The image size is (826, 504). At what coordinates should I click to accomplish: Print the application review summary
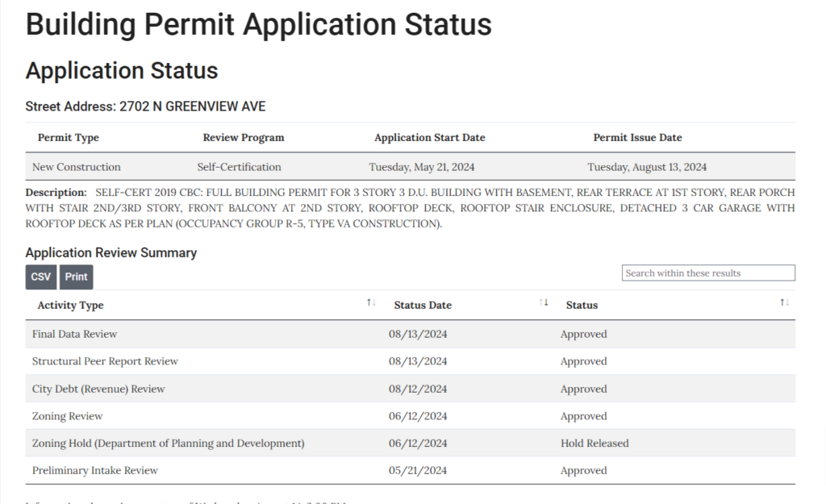coord(76,277)
